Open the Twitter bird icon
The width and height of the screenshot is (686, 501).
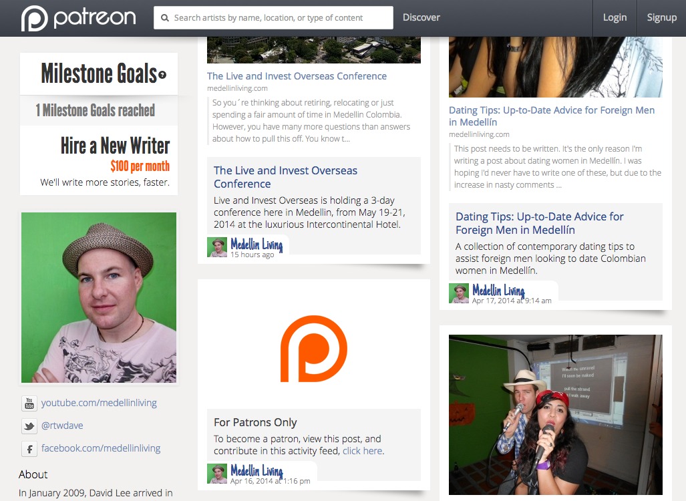pyautogui.click(x=29, y=426)
